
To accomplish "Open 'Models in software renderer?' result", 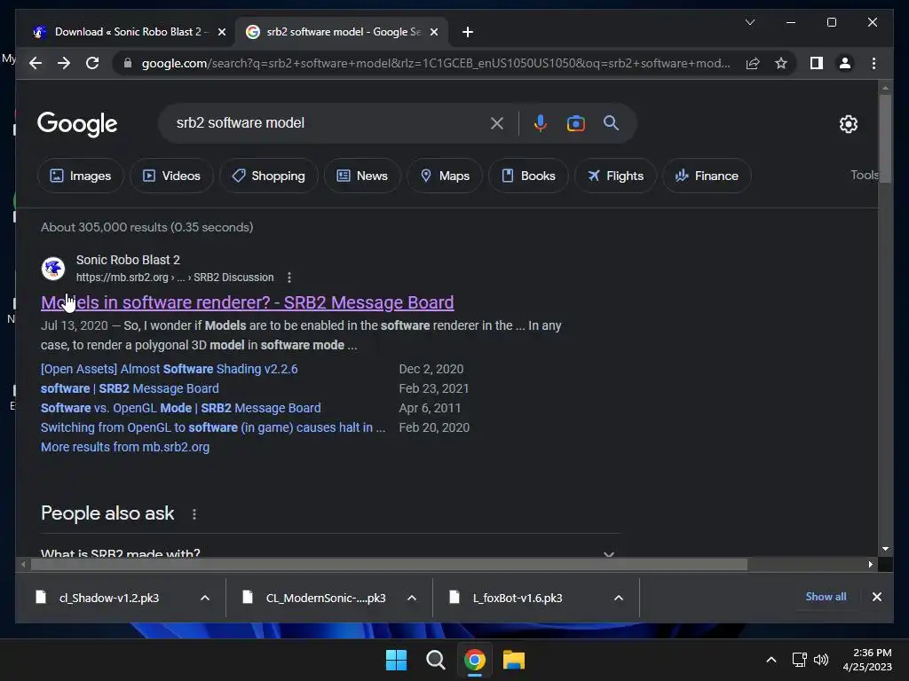I will point(248,302).
